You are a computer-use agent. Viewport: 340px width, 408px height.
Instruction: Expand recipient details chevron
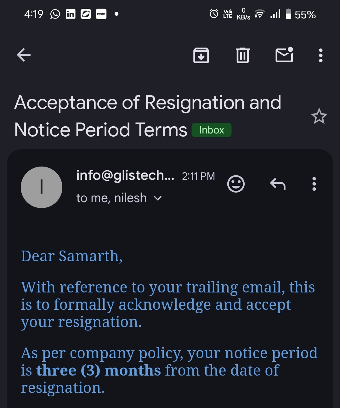tap(158, 198)
